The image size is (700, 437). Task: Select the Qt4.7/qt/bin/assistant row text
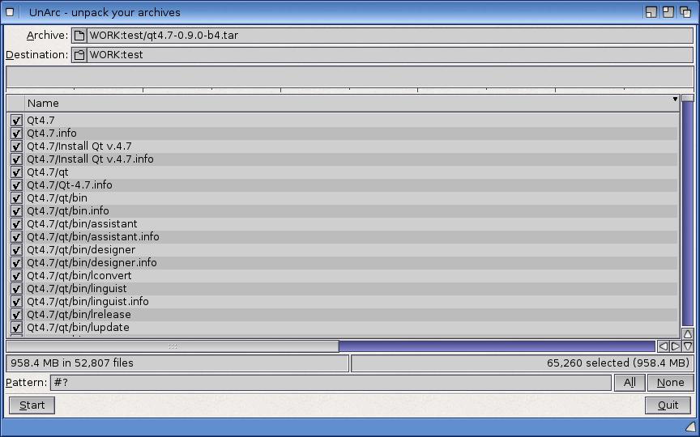[82, 224]
